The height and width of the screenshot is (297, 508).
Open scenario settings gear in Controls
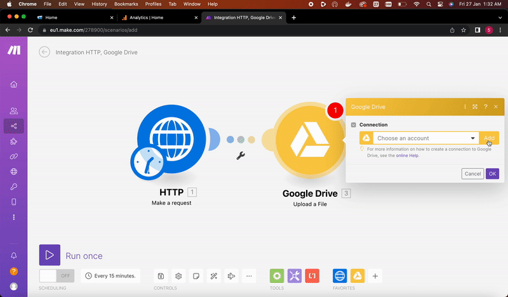click(178, 276)
